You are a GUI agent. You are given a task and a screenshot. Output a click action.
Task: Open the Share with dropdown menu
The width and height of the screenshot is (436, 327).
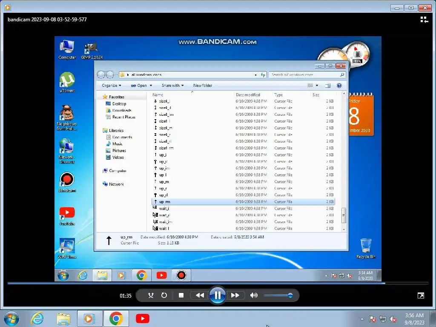[173, 85]
